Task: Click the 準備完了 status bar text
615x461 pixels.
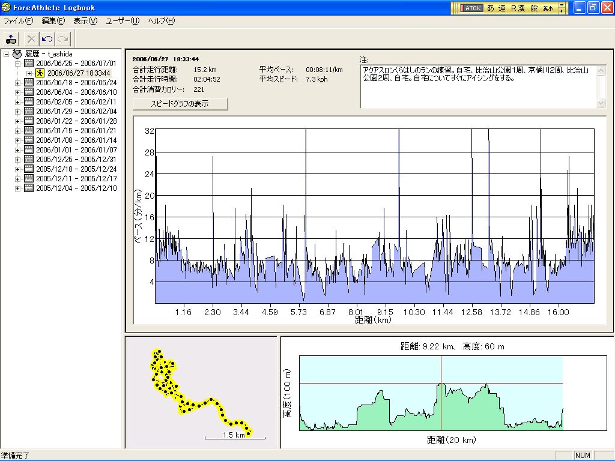Action: (x=16, y=456)
